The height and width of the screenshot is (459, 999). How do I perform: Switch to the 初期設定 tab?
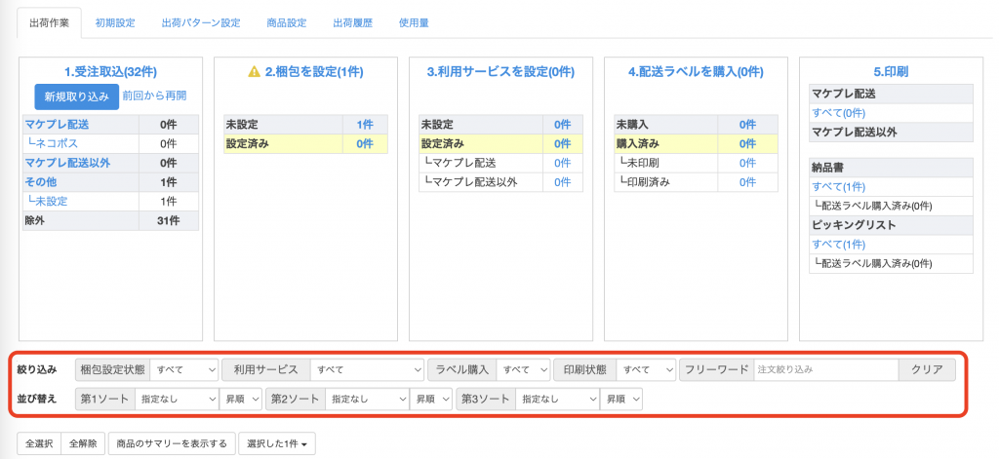(x=115, y=23)
